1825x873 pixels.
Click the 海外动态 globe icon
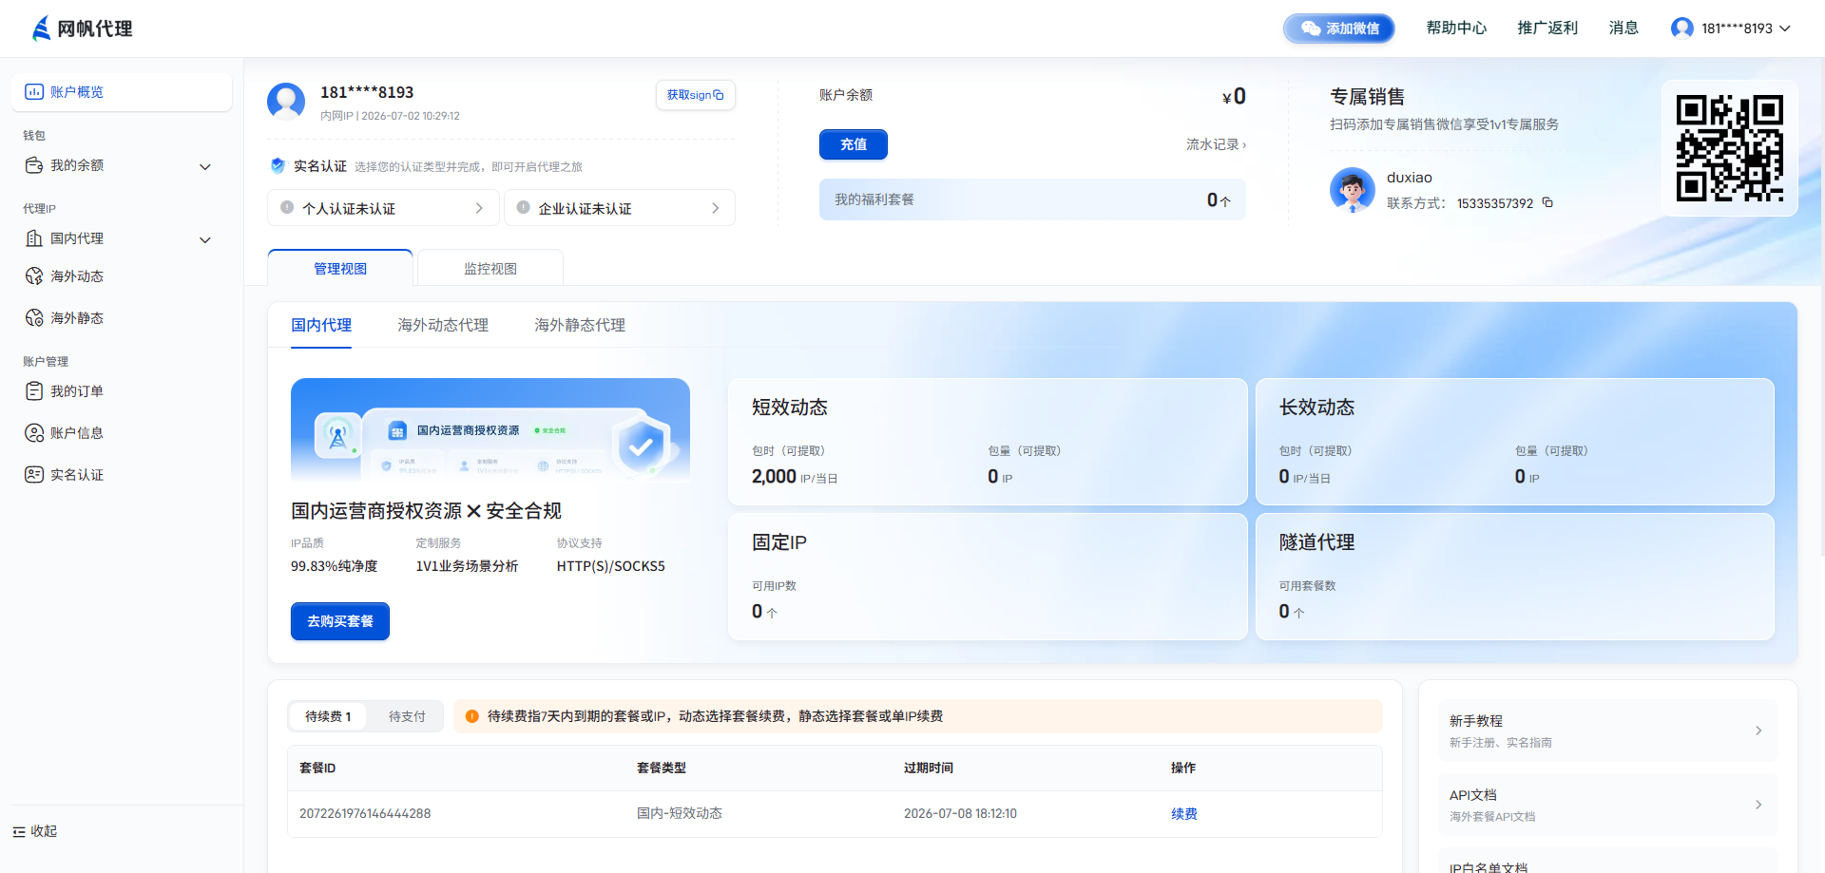(x=34, y=276)
